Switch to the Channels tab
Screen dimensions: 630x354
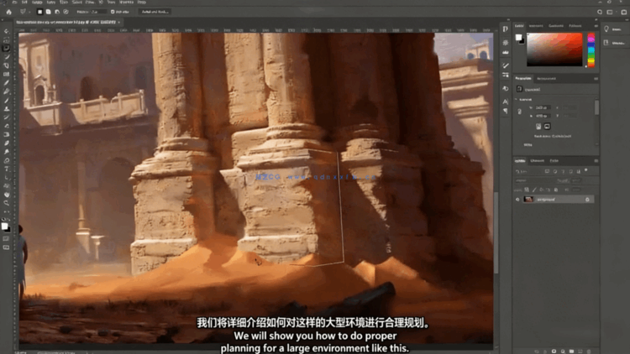coord(538,160)
